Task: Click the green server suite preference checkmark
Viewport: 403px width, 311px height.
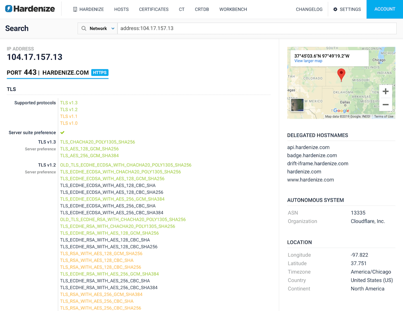Action: [x=63, y=132]
